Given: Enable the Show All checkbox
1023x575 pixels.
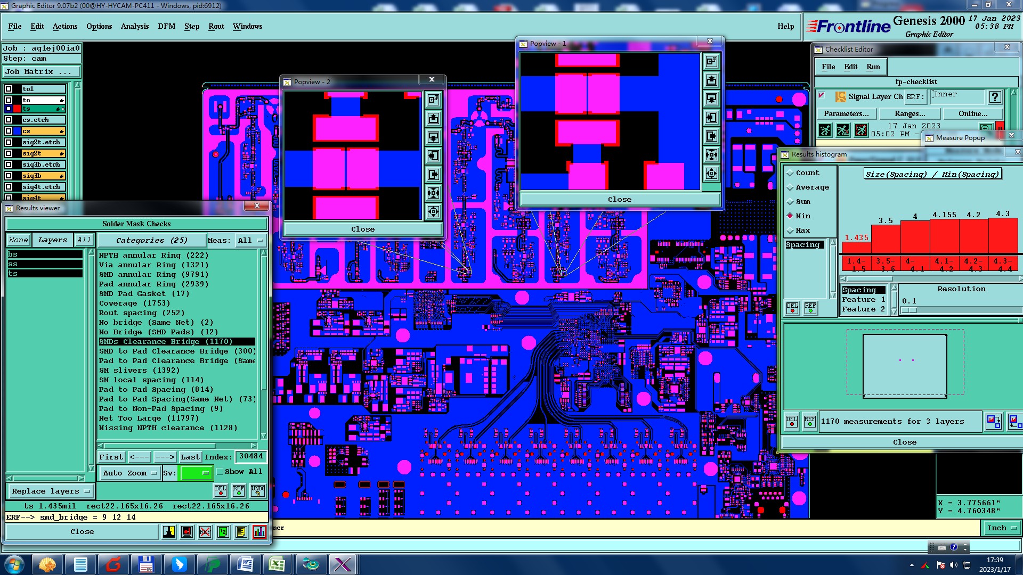Looking at the screenshot, I should 220,472.
